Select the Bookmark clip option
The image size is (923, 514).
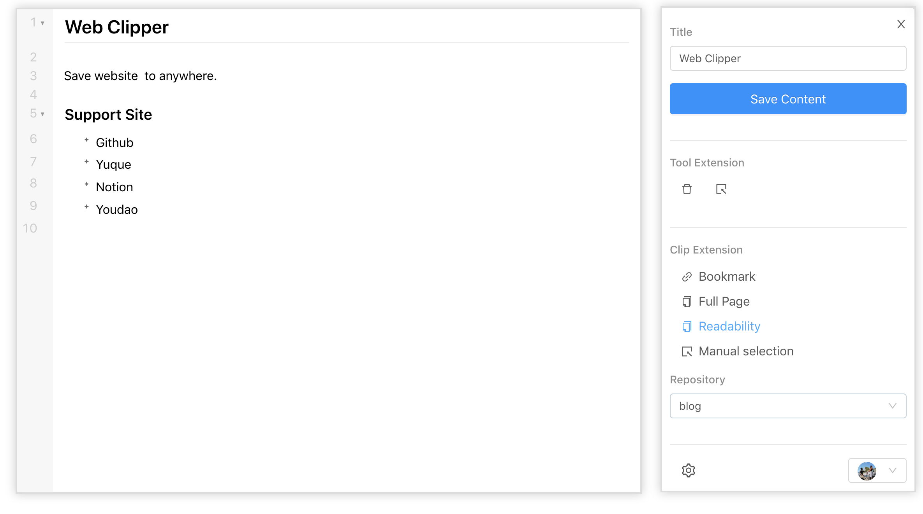727,276
